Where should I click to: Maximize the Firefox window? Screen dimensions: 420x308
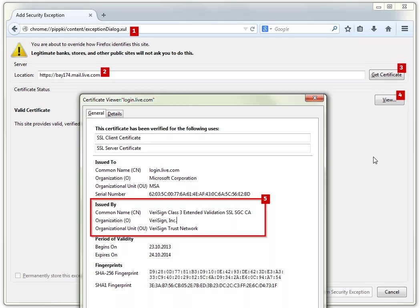pyautogui.click(x=390, y=6)
